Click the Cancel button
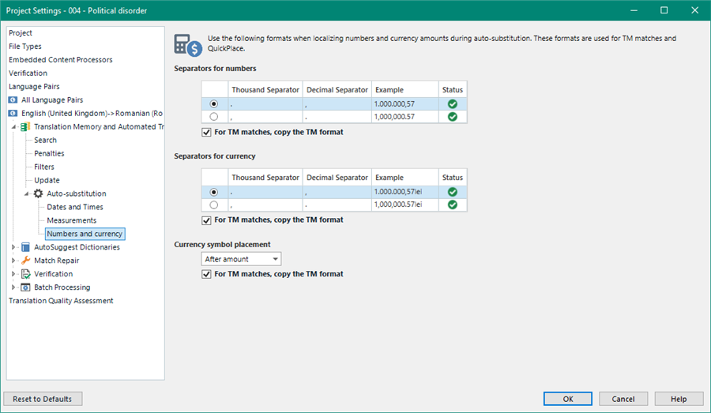The image size is (711, 413). tap(623, 399)
